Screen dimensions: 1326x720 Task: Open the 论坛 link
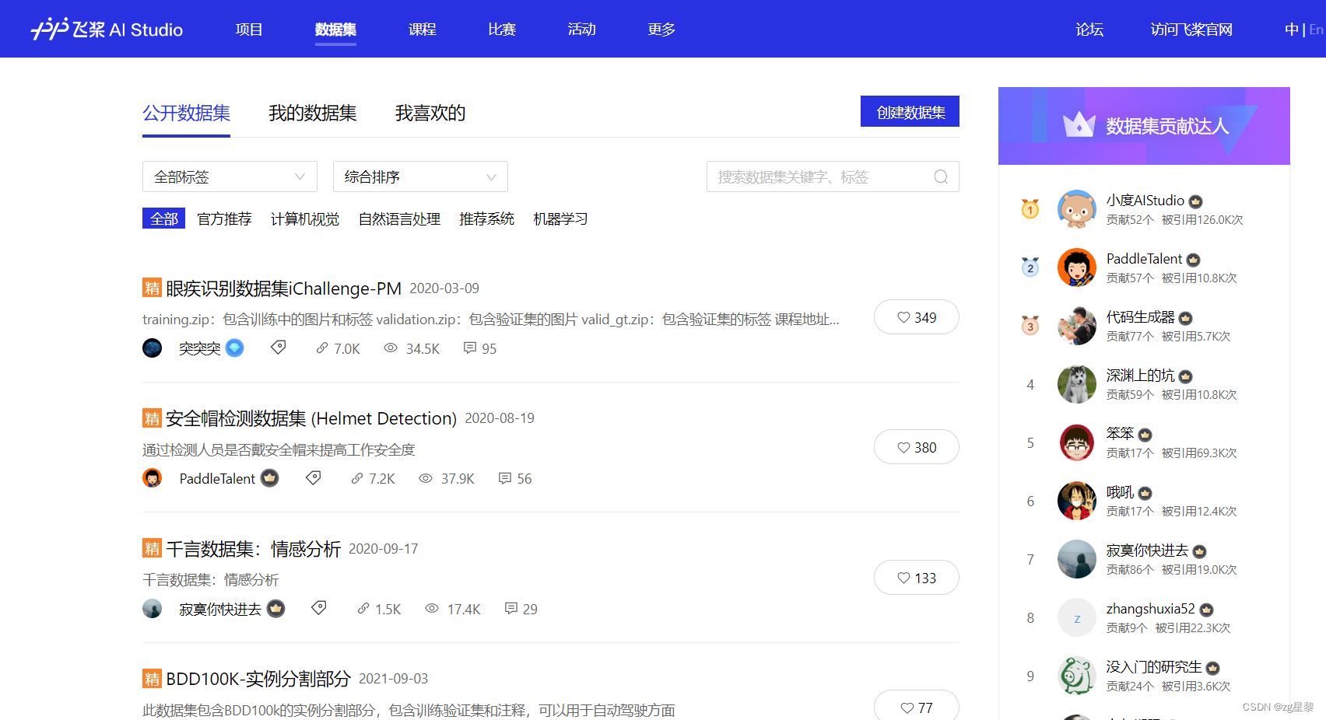(1089, 29)
